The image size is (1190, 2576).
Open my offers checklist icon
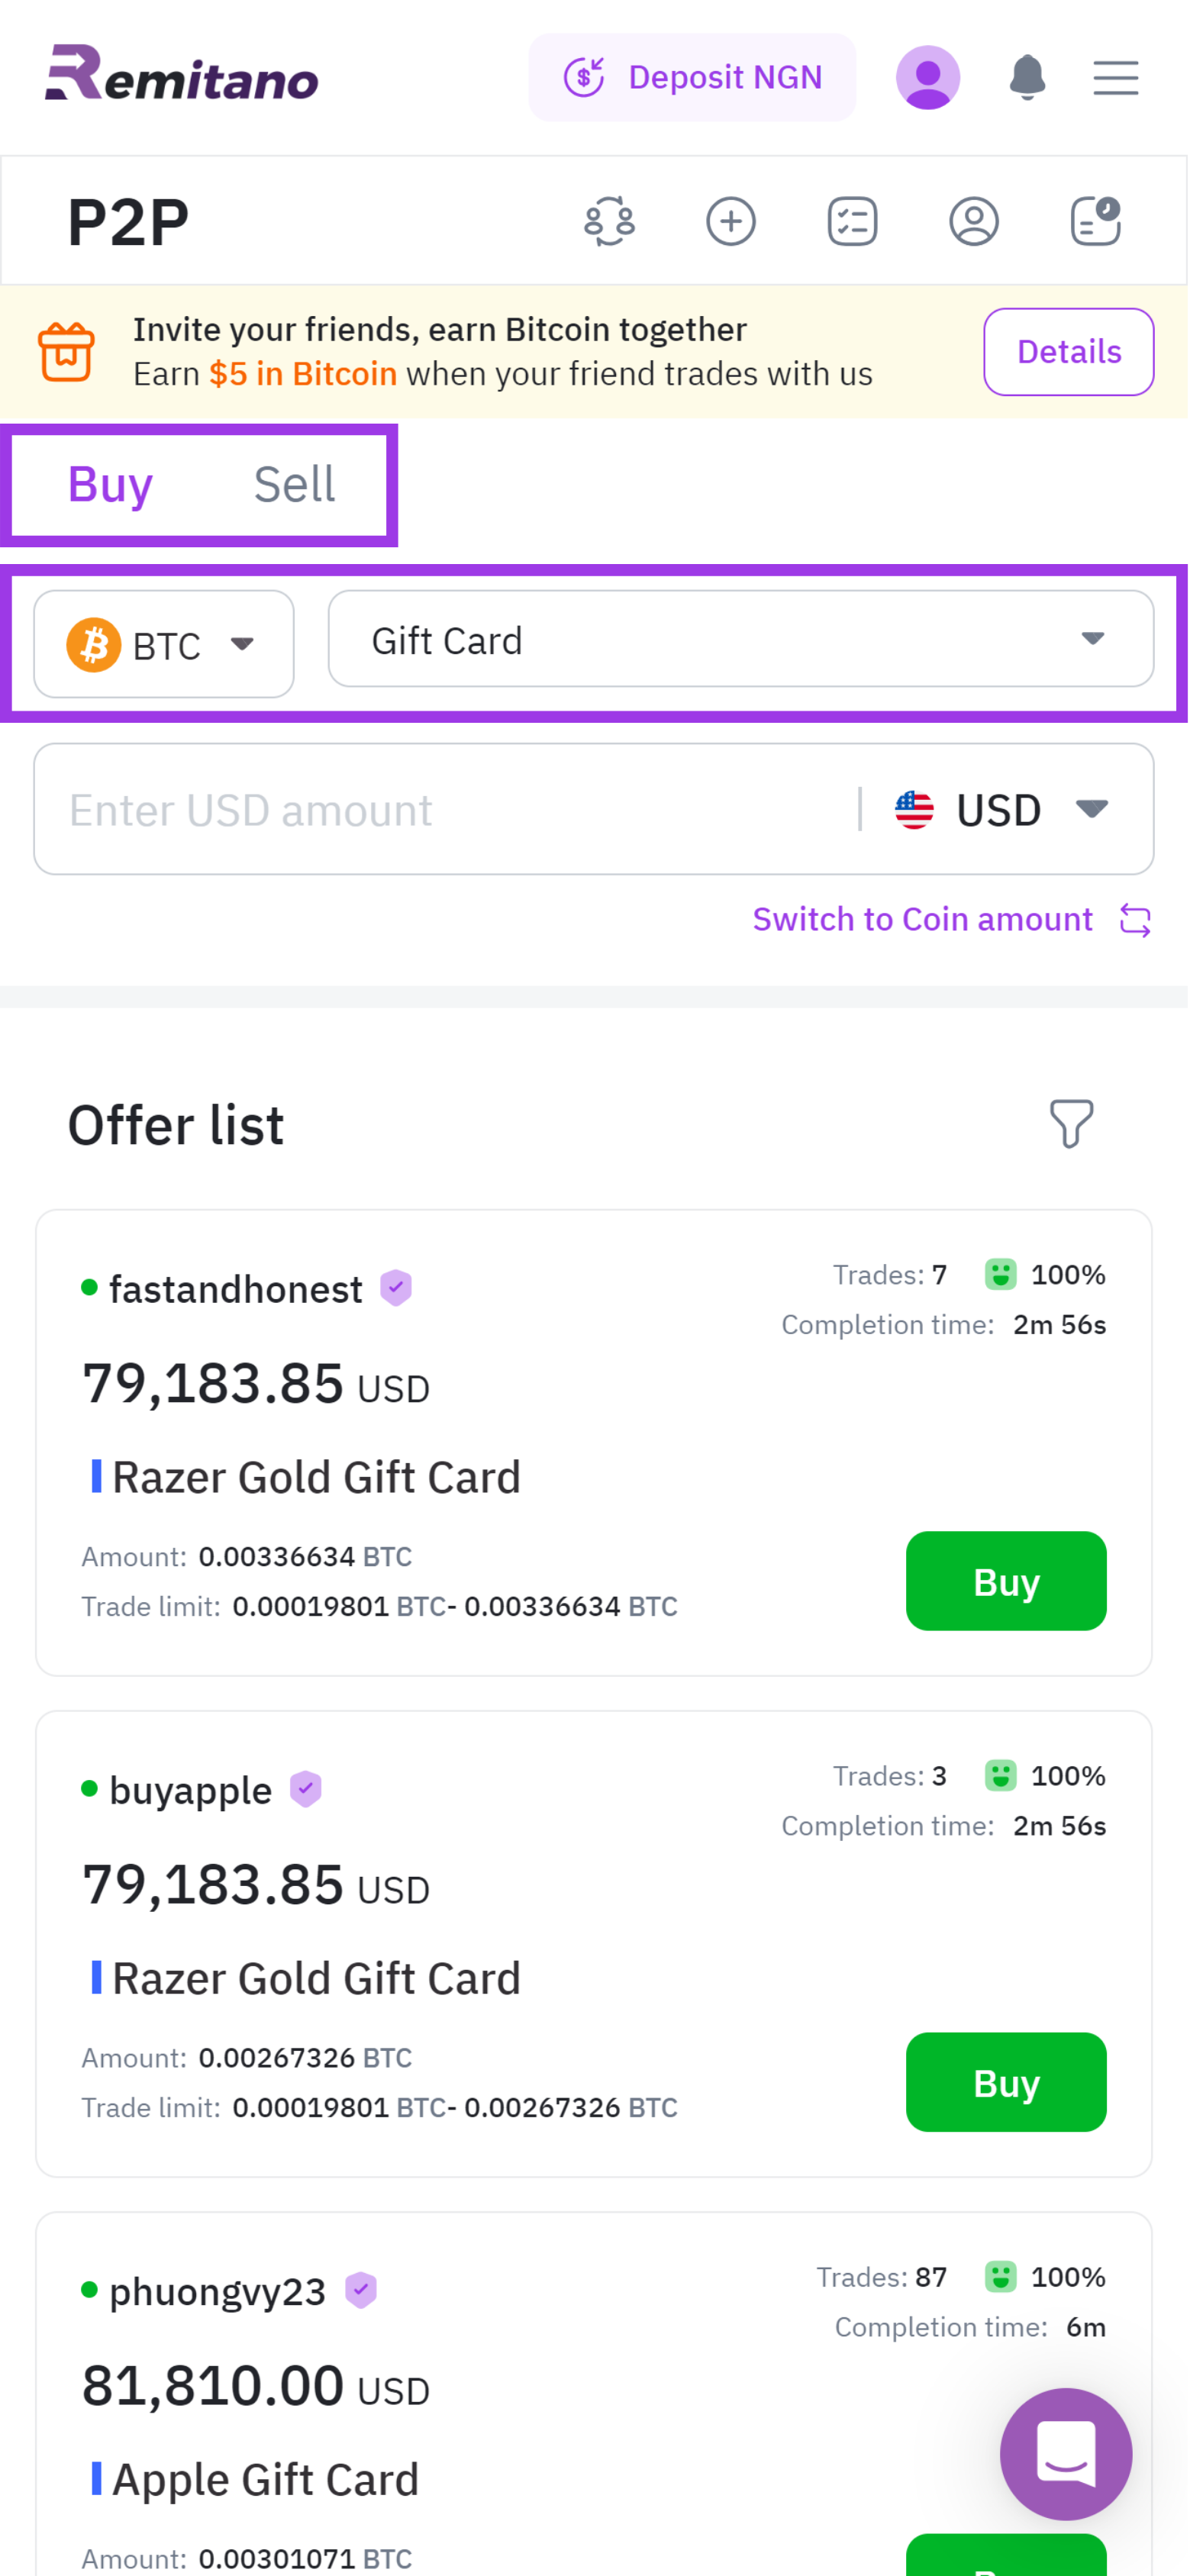852,221
